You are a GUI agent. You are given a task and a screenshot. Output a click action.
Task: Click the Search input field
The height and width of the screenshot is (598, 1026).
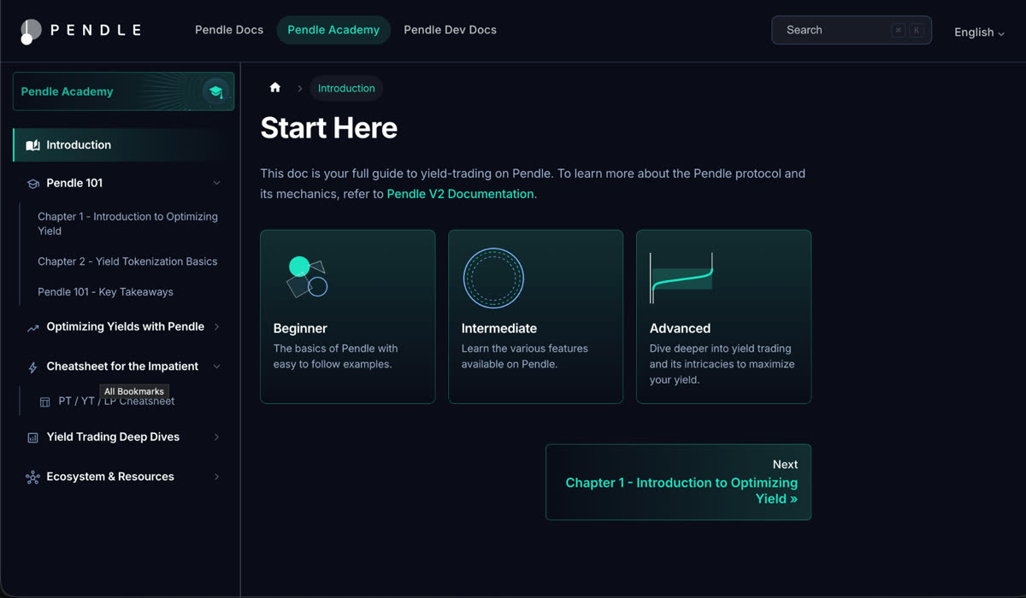(852, 30)
